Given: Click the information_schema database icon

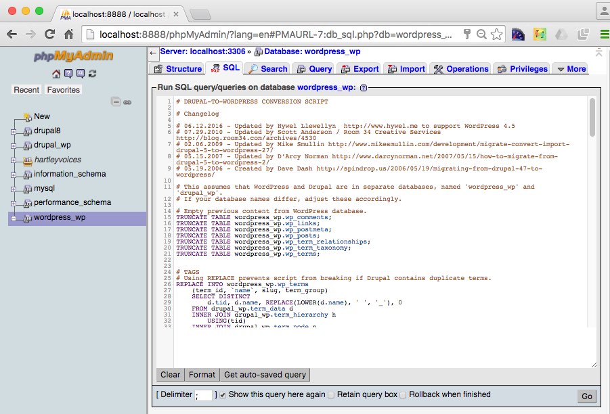Looking at the screenshot, I should (x=28, y=175).
